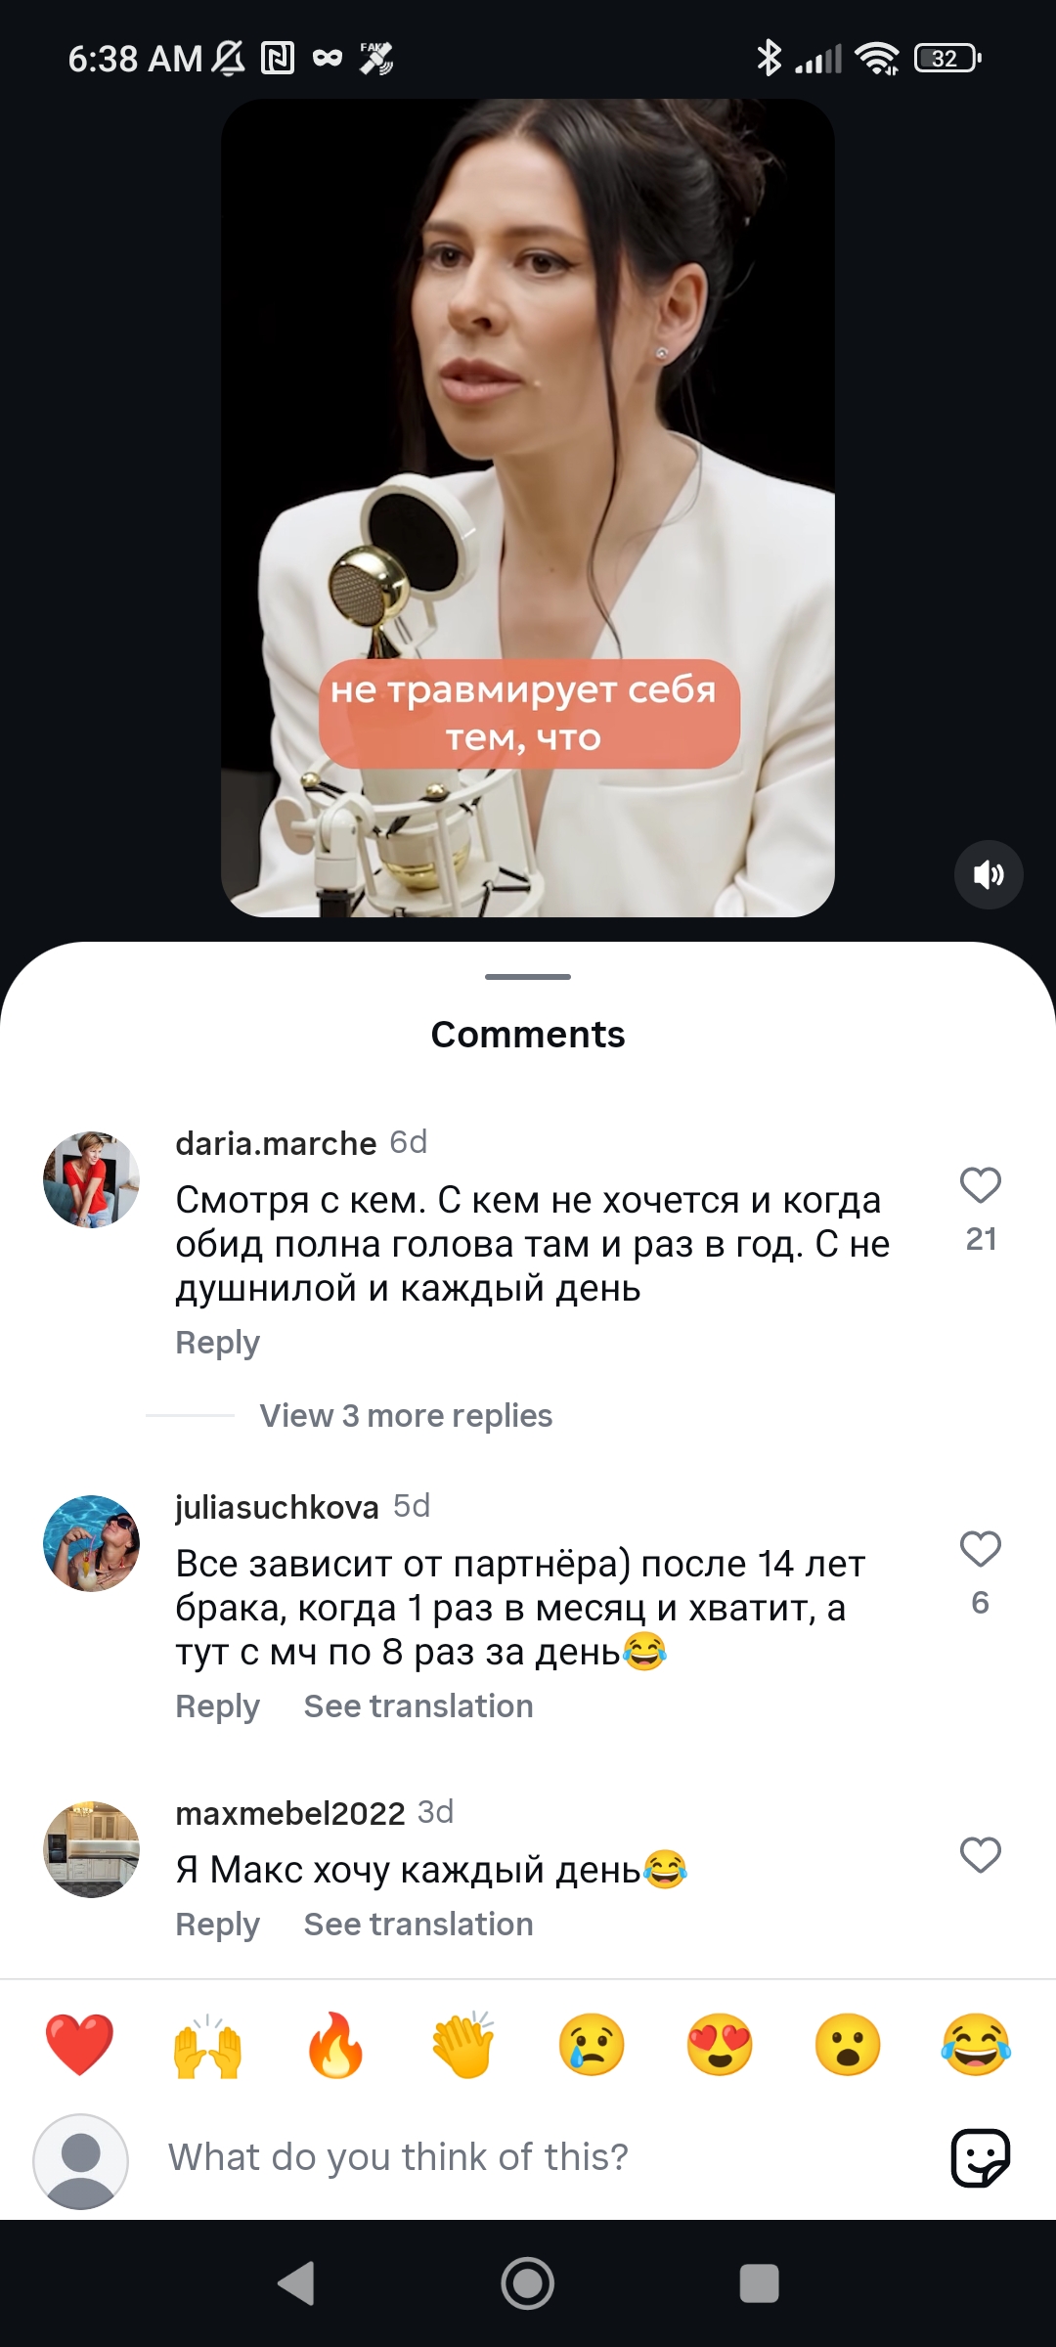1056x2347 pixels.
Task: Expand View 3 more replies
Action: 406,1415
